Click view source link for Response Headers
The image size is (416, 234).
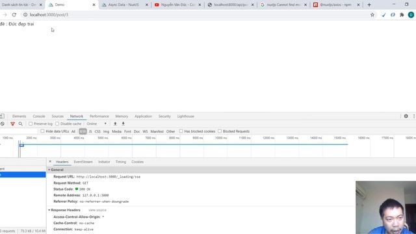(97, 210)
